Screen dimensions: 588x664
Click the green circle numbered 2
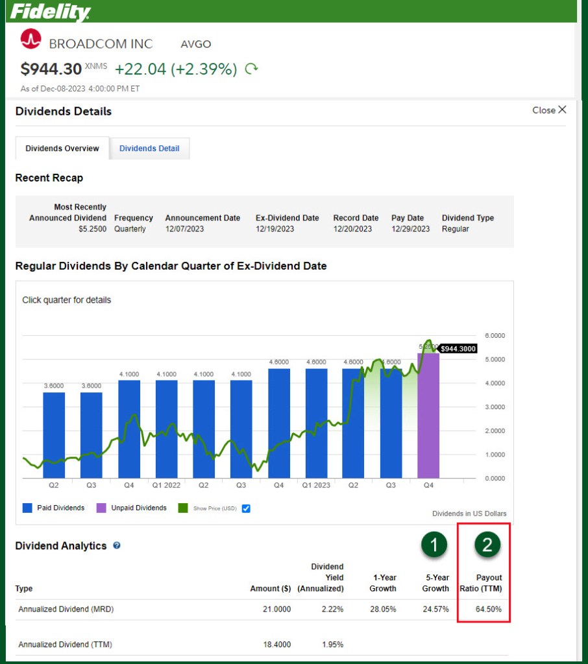coord(487,545)
